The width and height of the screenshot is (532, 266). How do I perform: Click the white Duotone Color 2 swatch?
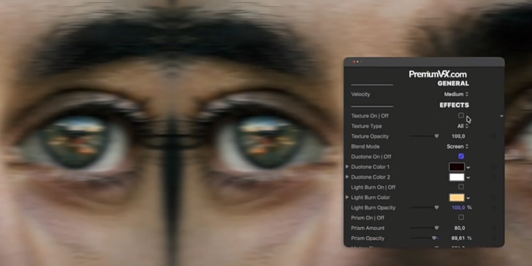coord(457,177)
